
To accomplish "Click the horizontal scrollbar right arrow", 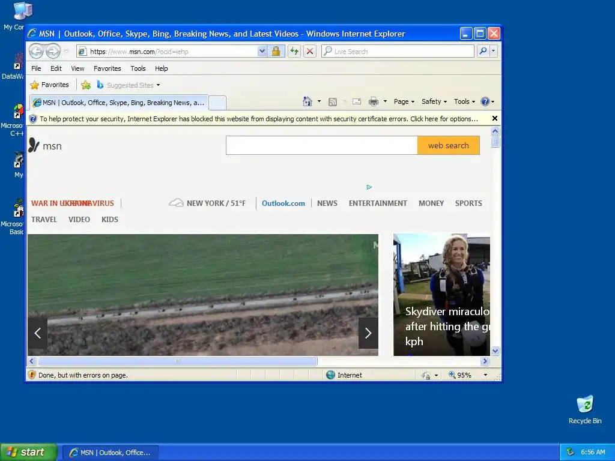I will 485,361.
